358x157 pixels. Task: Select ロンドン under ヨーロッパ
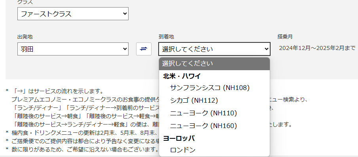pos(214,150)
